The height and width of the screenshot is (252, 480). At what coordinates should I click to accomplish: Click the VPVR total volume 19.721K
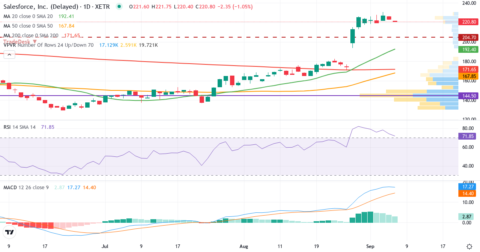pos(148,45)
